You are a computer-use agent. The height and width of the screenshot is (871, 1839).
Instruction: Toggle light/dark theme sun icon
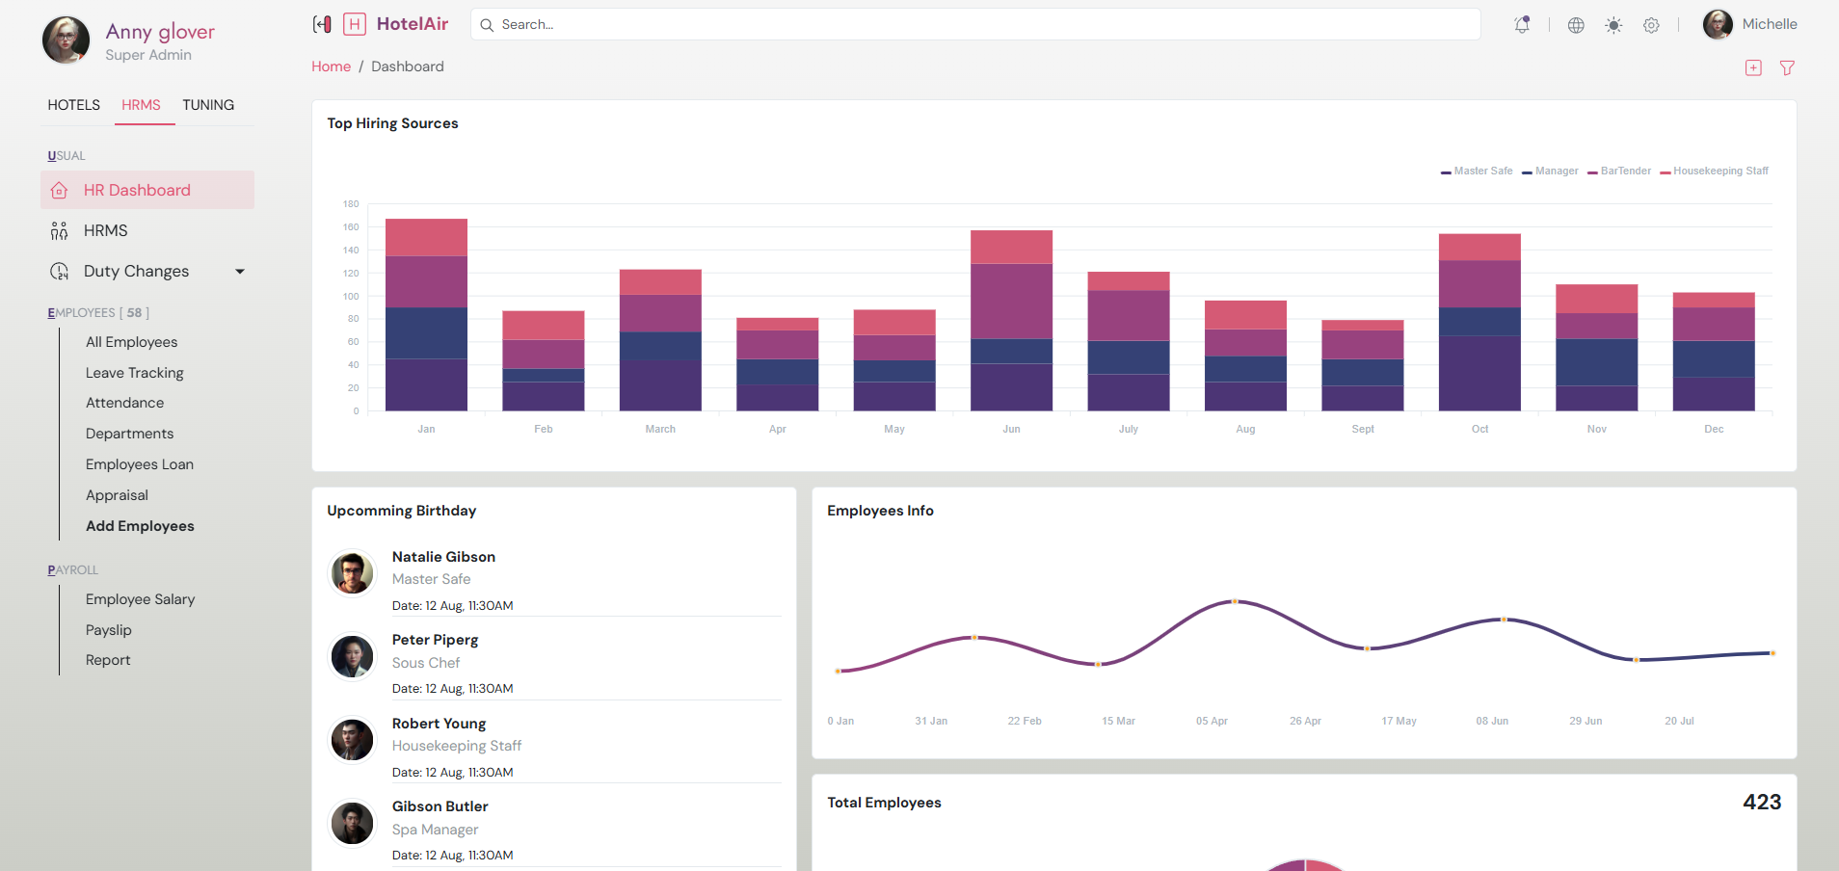1613,25
